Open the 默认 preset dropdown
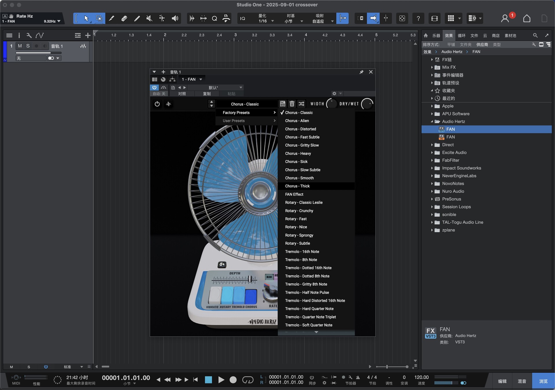Image resolution: width=555 pixels, height=390 pixels. pos(215,88)
